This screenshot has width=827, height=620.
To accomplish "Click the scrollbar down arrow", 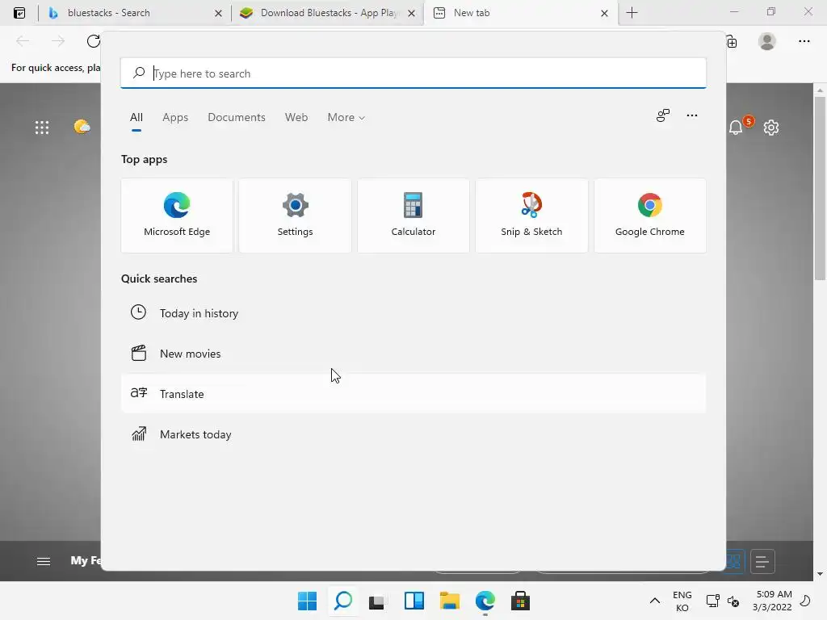I will pyautogui.click(x=820, y=574).
